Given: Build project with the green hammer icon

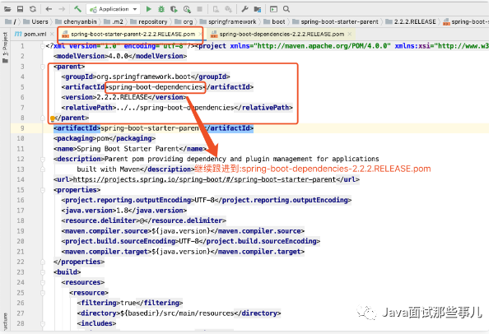Looking at the screenshot, I should coord(77,9).
